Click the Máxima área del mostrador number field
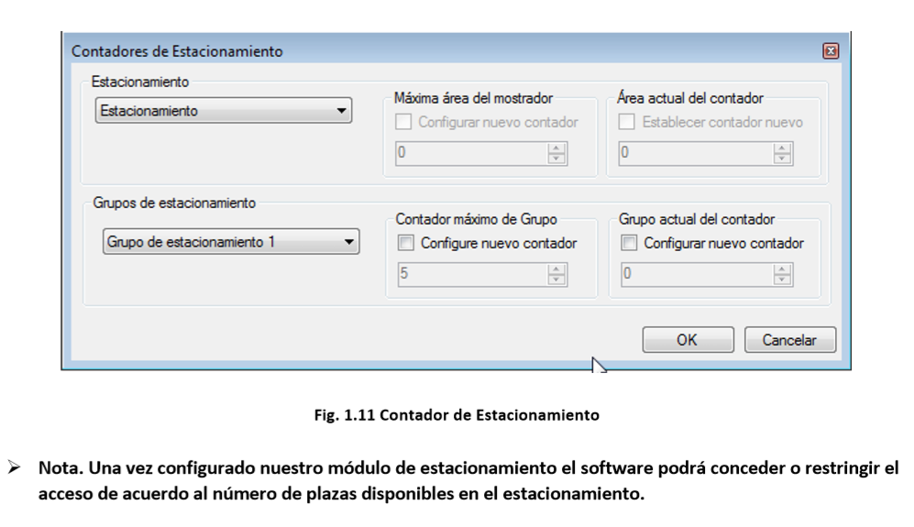This screenshot has height=527, width=914. point(471,153)
